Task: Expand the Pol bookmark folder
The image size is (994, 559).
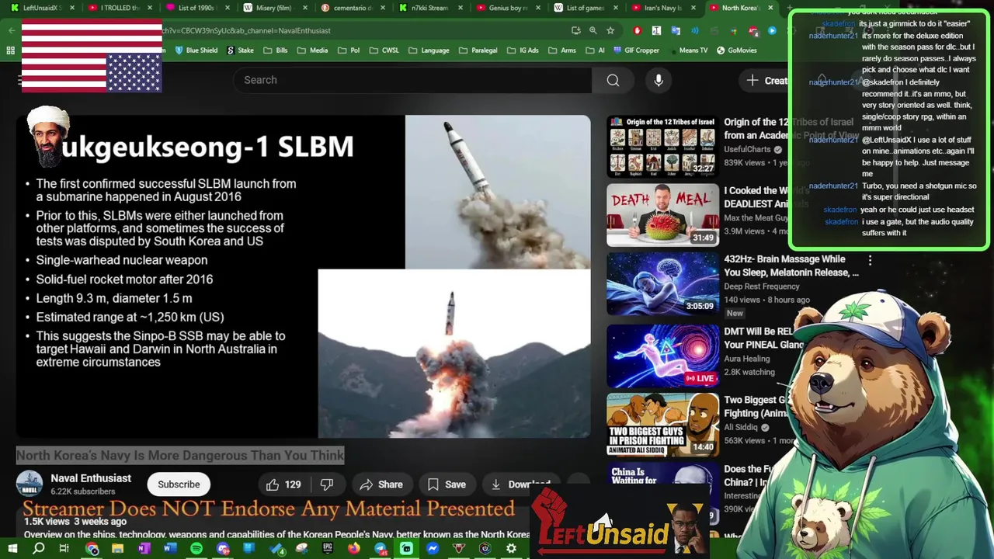Action: (349, 50)
